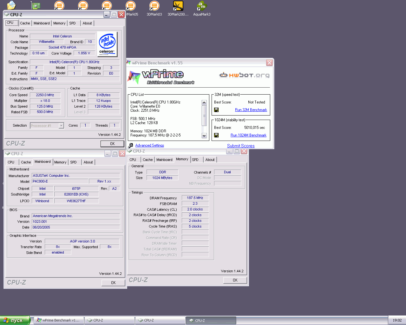Click the Multiplier value x 18.0
Screen dimensions: 406x325
click(x=45, y=101)
